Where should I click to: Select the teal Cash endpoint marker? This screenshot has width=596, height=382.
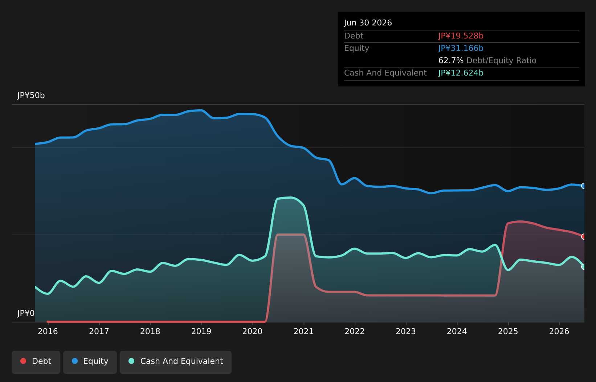click(x=584, y=267)
